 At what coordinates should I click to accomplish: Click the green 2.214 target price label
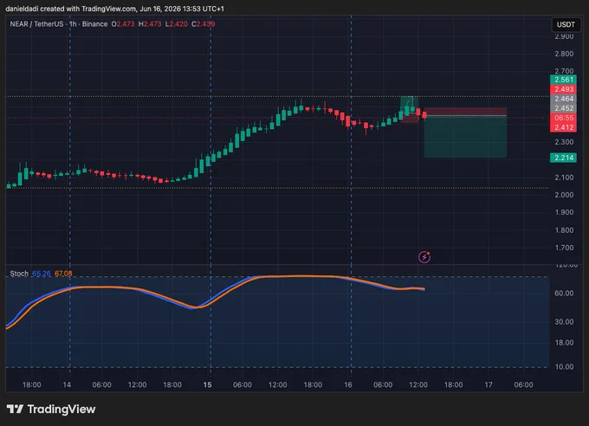click(564, 158)
